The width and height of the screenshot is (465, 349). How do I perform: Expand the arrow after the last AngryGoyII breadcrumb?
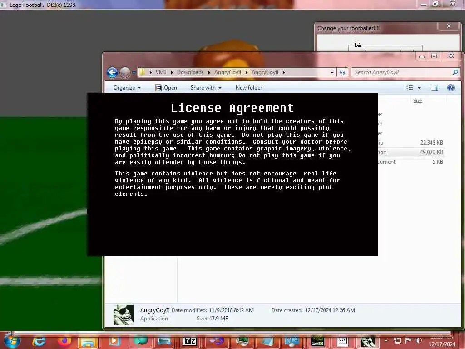[283, 72]
